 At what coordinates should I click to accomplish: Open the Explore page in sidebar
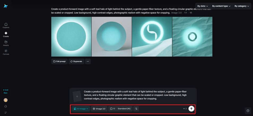pyautogui.click(x=6, y=25)
